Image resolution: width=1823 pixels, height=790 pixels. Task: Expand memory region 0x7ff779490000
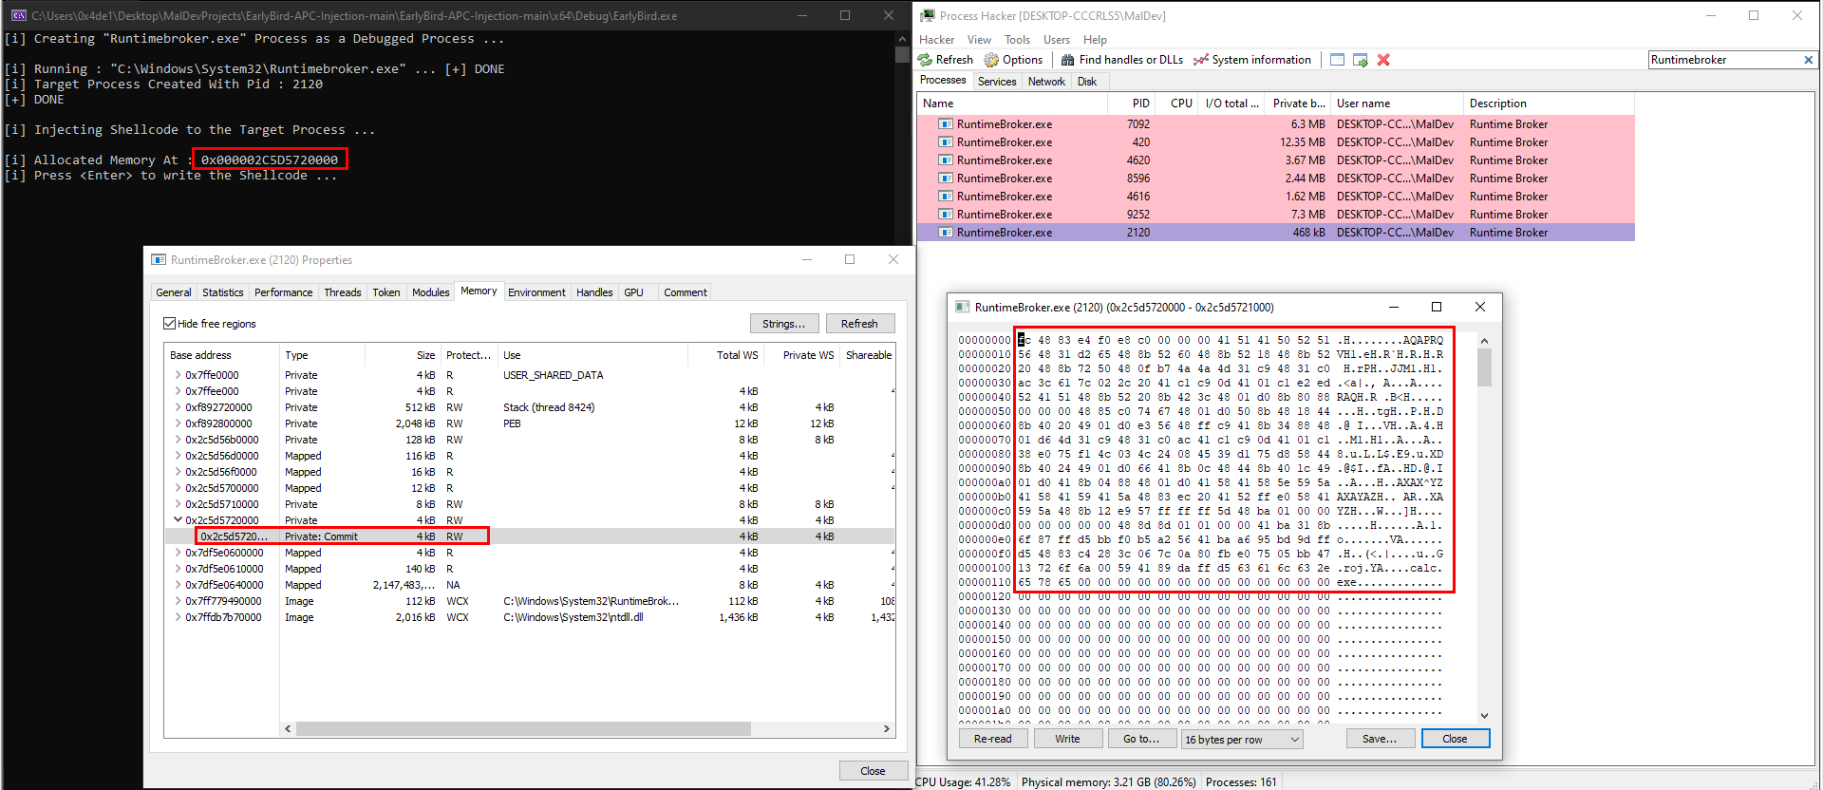pos(178,601)
